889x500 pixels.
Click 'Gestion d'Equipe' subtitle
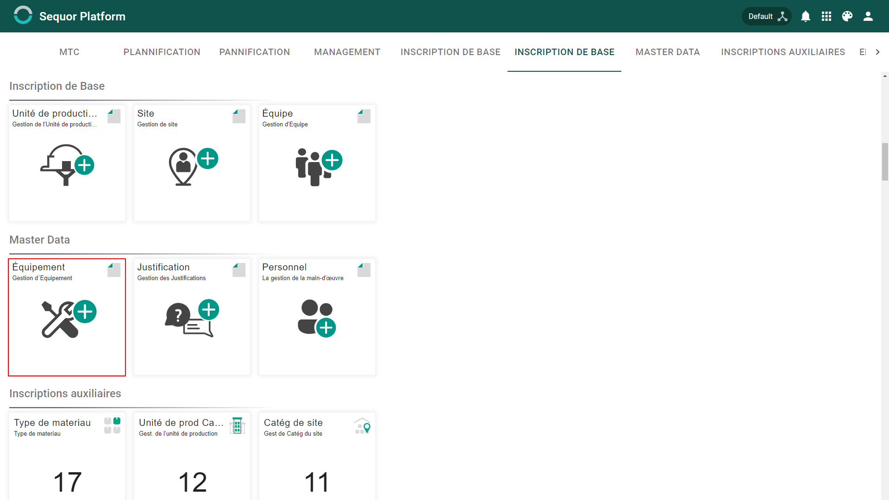pos(285,125)
